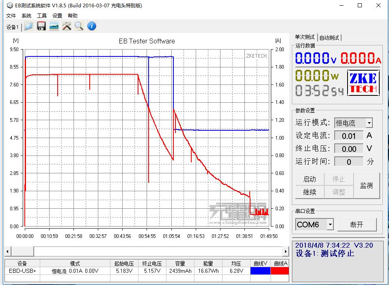
Task: Click the red 曲线A color swatch
Action: click(x=280, y=270)
